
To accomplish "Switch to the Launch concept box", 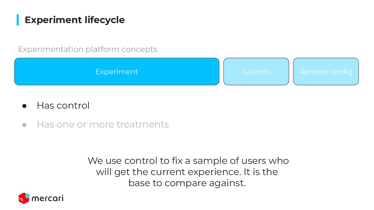I will (x=256, y=72).
